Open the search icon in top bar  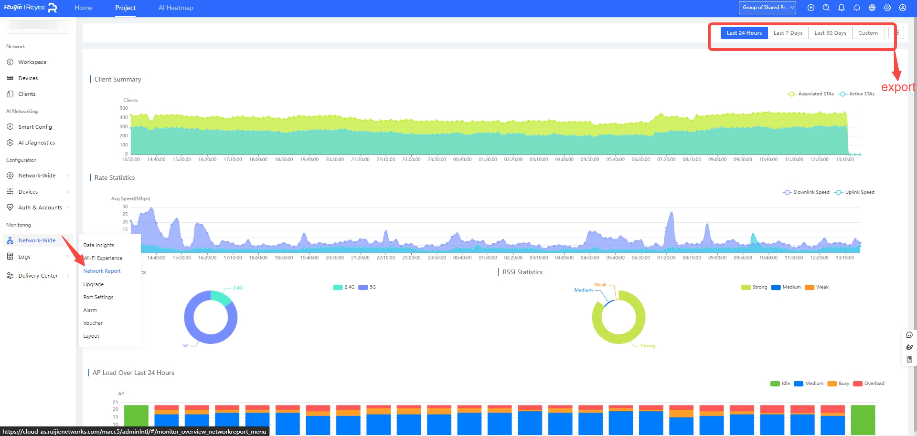[x=826, y=8]
